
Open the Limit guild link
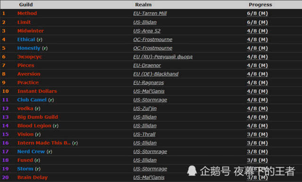coord(24,22)
